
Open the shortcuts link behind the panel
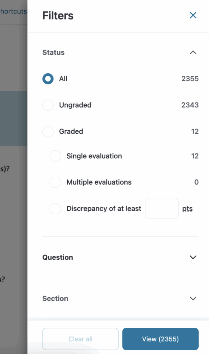click(x=13, y=11)
